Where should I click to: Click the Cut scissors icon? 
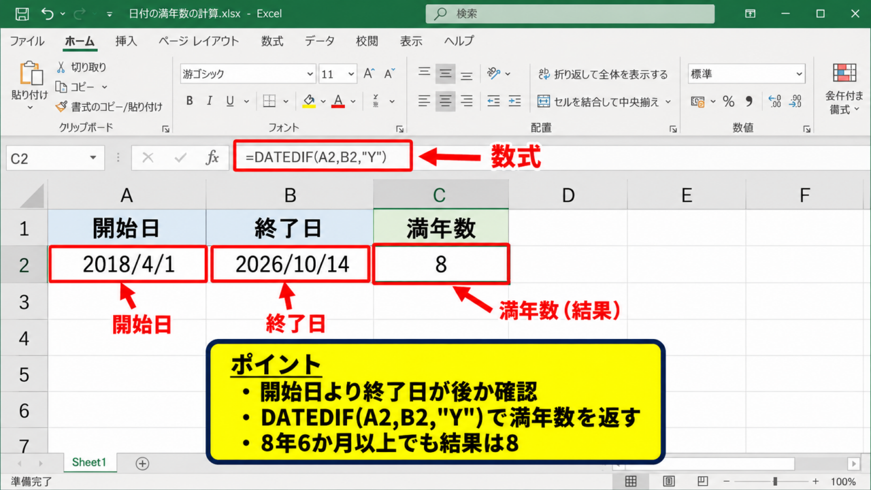(x=61, y=67)
